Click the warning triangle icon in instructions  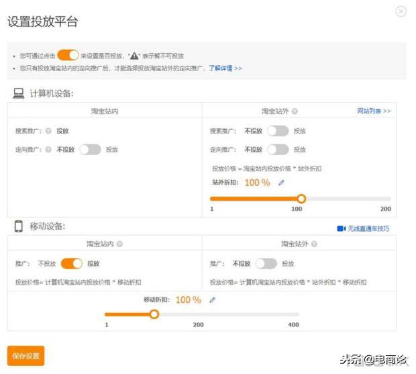134,56
